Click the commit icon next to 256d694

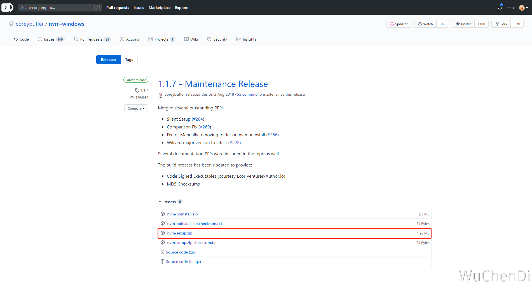[132, 97]
